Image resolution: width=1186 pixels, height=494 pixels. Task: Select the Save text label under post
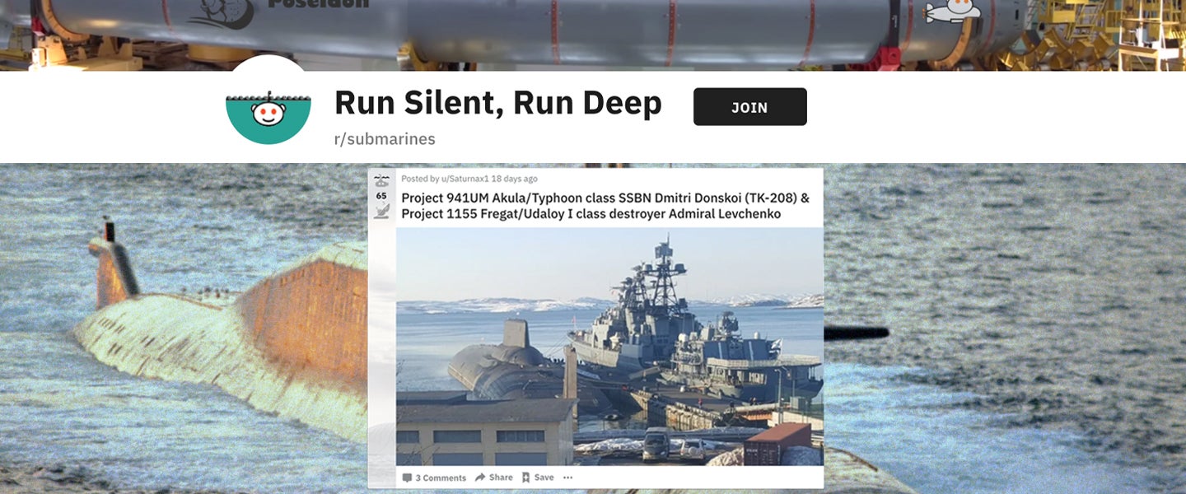point(544,478)
